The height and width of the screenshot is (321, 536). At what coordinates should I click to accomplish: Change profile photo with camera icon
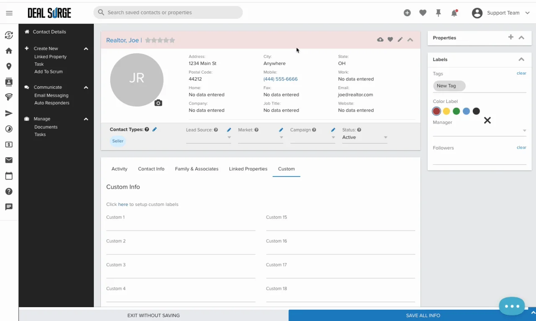point(158,103)
